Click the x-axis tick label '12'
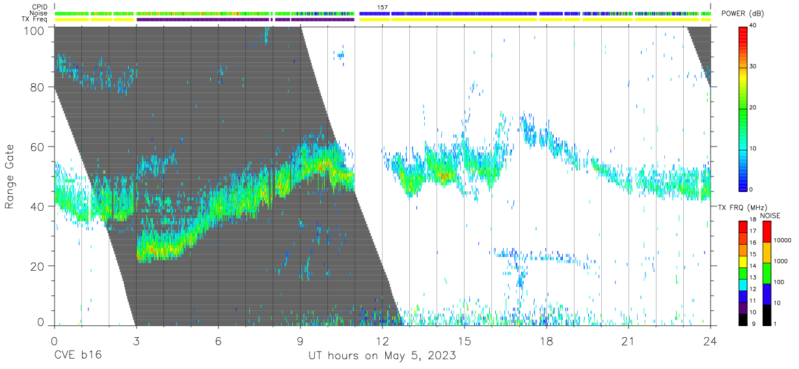Viewport: 799px width, 369px height. [382, 342]
